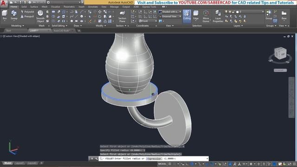Click the Polysolid tool
297x167 pixels.
(27, 12)
